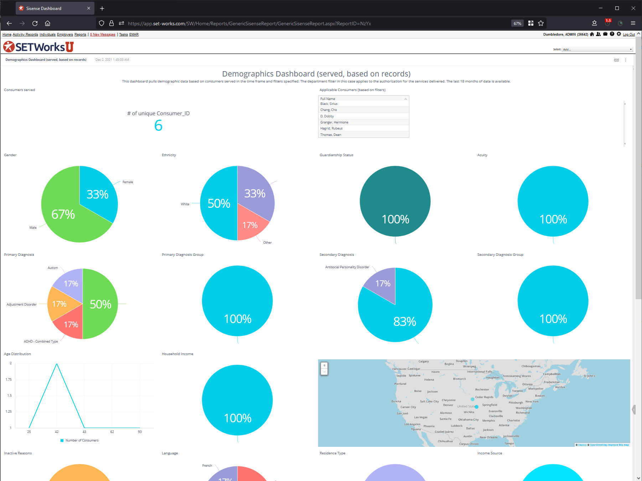Viewport: 642px width, 481px height.
Task: Open the Activity Records menu
Action: [x=25, y=35]
